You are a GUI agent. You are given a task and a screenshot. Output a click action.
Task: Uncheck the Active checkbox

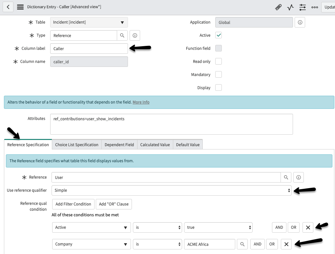[218, 35]
